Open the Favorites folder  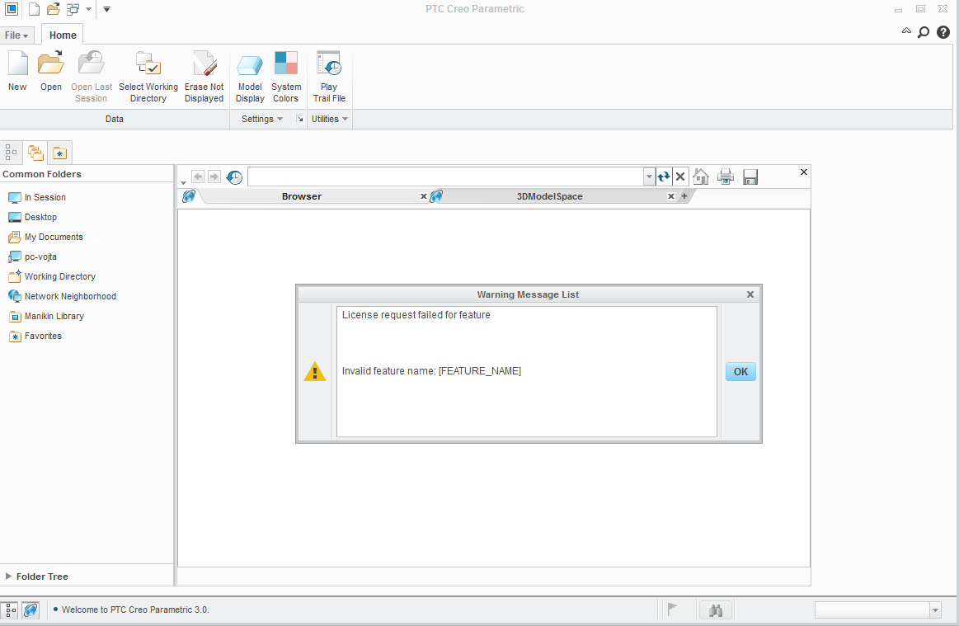point(35,336)
